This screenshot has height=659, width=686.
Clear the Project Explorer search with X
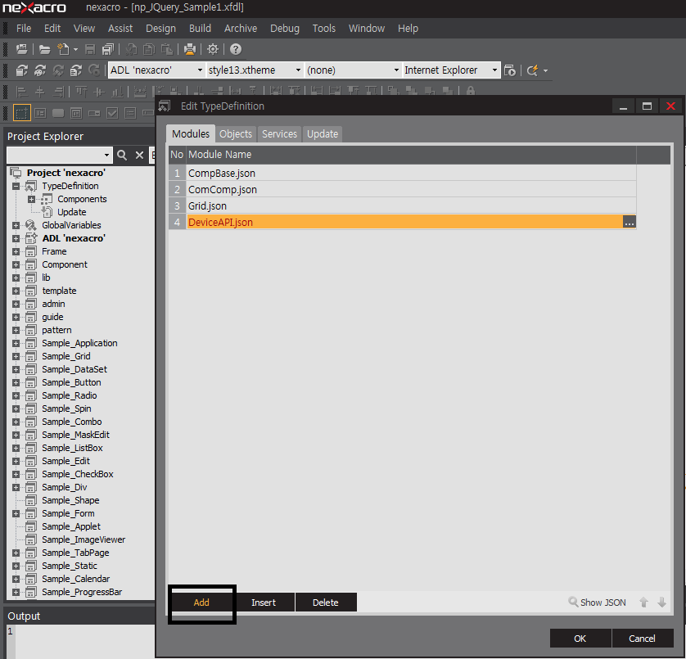(139, 156)
